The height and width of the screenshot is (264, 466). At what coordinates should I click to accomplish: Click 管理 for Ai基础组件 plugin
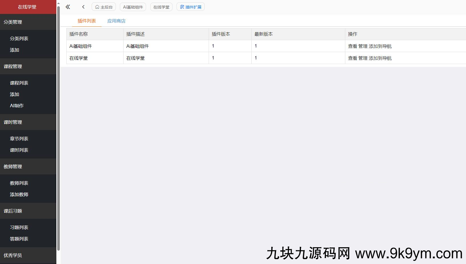[363, 46]
